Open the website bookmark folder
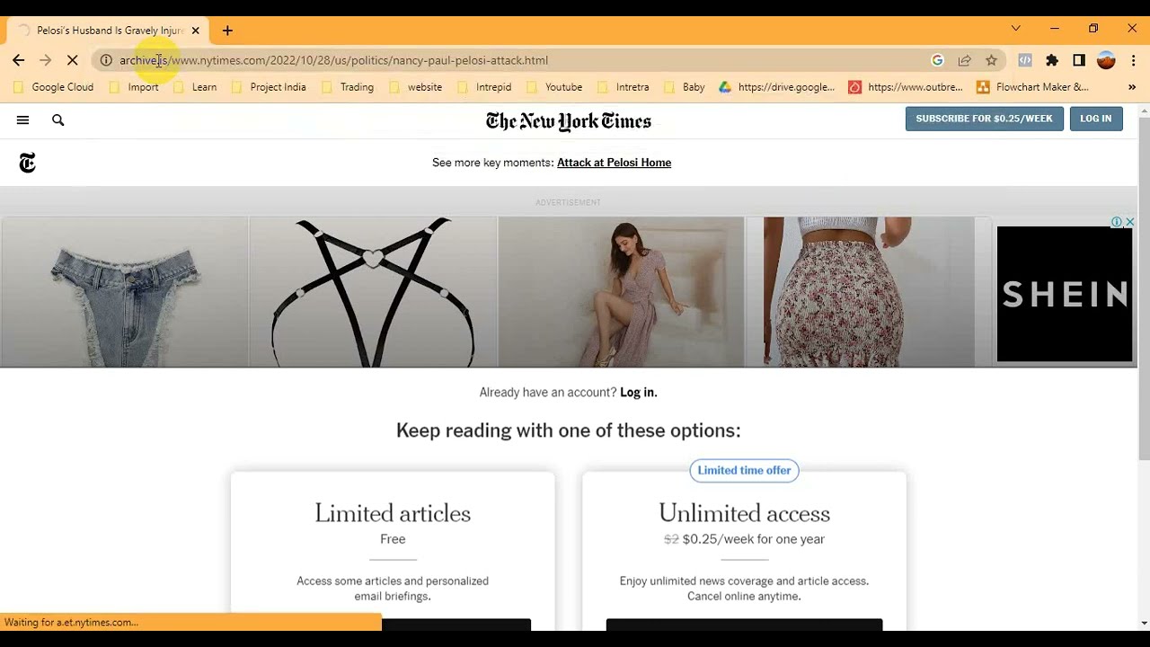 point(415,87)
